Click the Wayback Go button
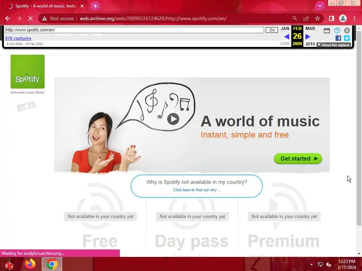 272,30
